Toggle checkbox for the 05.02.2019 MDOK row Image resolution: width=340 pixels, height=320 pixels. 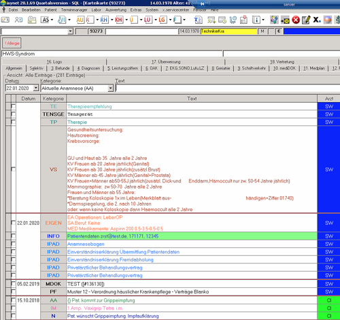14,284
